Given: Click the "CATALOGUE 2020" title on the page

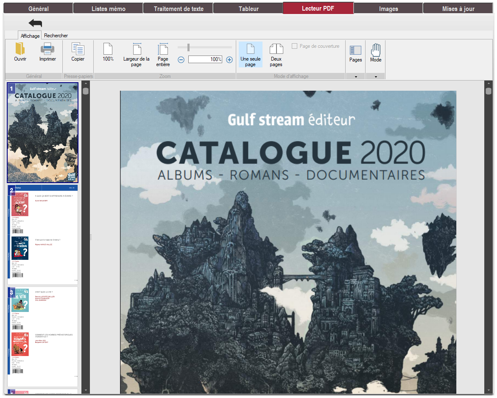Looking at the screenshot, I should click(290, 153).
